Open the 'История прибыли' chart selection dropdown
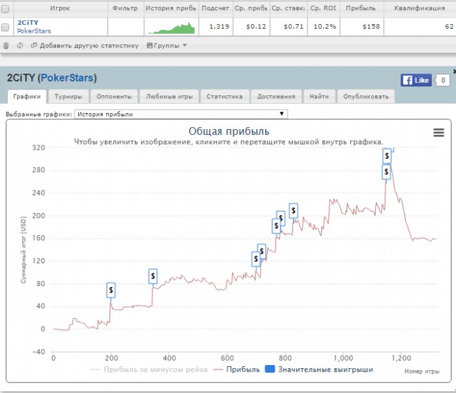 181,114
